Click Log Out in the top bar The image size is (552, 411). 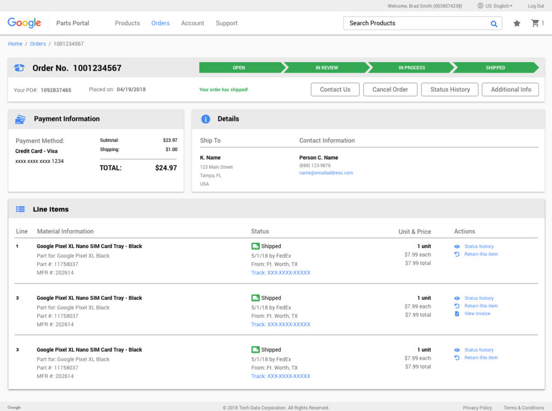coord(536,6)
